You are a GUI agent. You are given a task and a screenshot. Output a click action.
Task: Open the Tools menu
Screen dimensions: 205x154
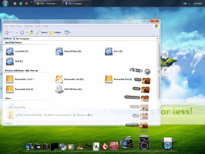pos(38,26)
